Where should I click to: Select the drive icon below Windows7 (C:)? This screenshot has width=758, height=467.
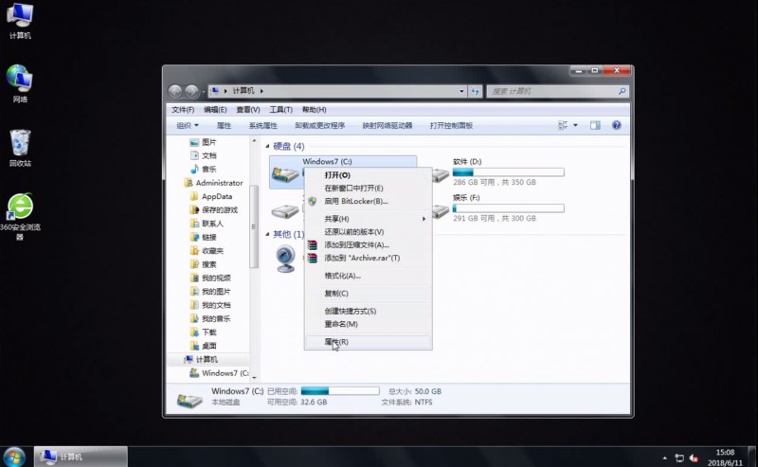coord(285,211)
